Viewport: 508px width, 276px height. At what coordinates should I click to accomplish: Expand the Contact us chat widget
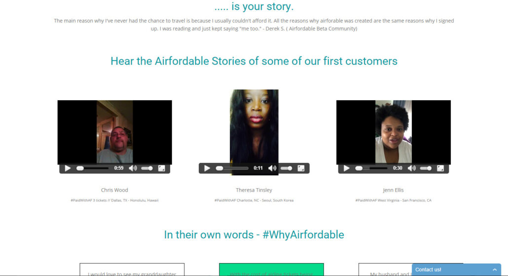click(x=457, y=270)
